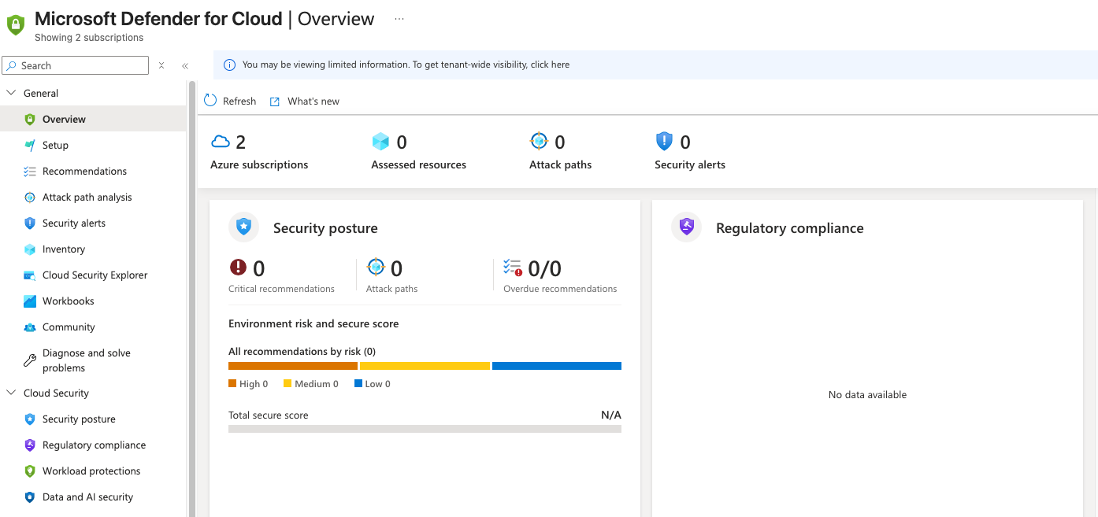
Task: Click the Workload protections sidebar icon
Action: (x=30, y=471)
